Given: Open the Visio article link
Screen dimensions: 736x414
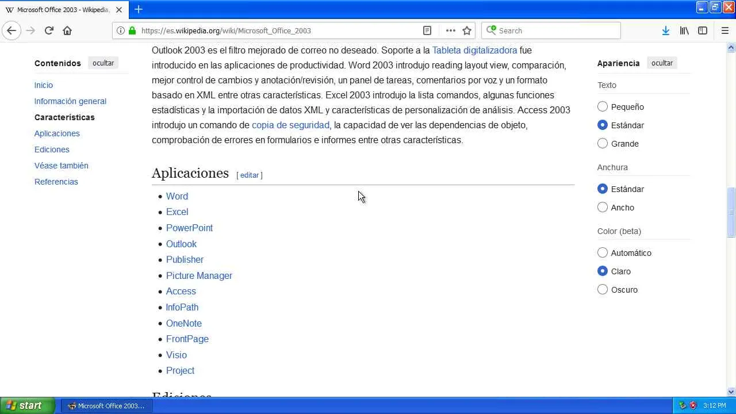Looking at the screenshot, I should click(177, 355).
